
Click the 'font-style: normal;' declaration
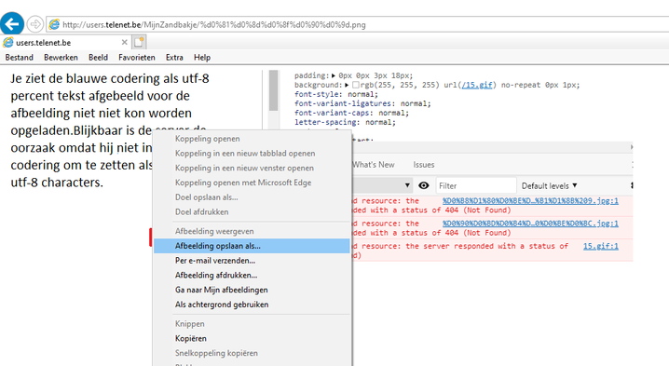336,94
